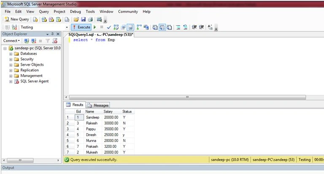Open the File menu
Image resolution: width=324 pixels, height=174 pixels.
8,11
